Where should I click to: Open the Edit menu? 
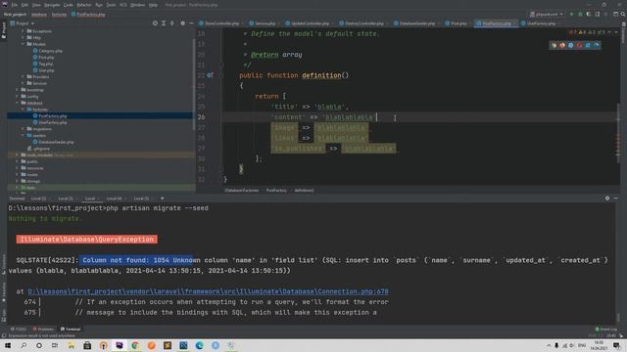click(x=24, y=5)
